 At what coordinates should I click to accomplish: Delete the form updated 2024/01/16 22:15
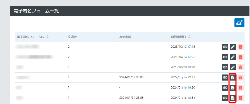point(241,78)
